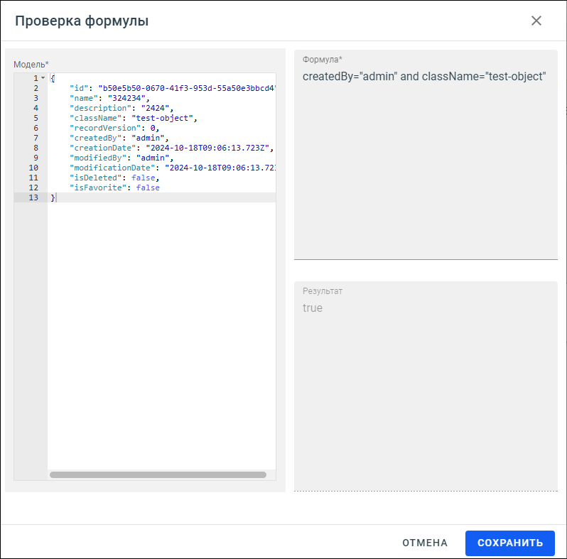The image size is (567, 559).
Task: Click the Сохранить button
Action: (510, 543)
